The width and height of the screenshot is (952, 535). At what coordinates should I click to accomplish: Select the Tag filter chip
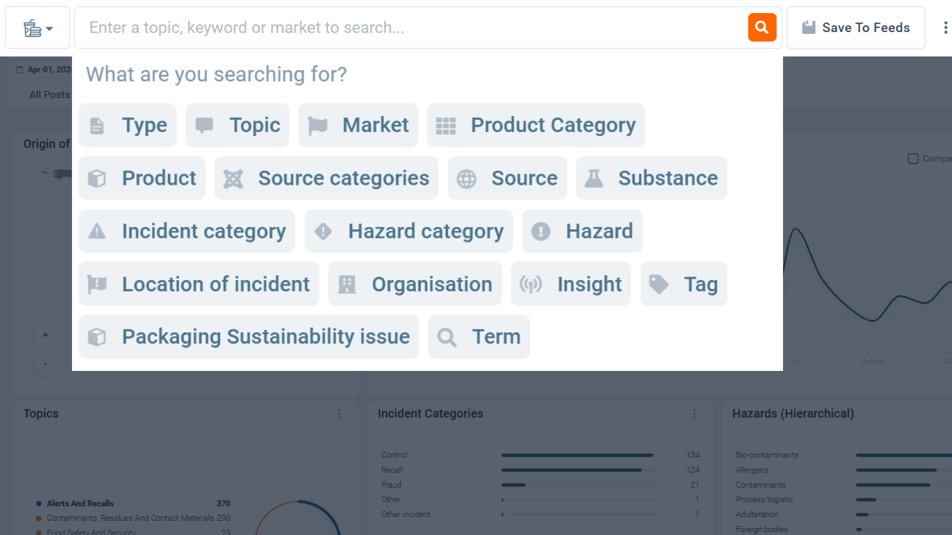coord(684,284)
